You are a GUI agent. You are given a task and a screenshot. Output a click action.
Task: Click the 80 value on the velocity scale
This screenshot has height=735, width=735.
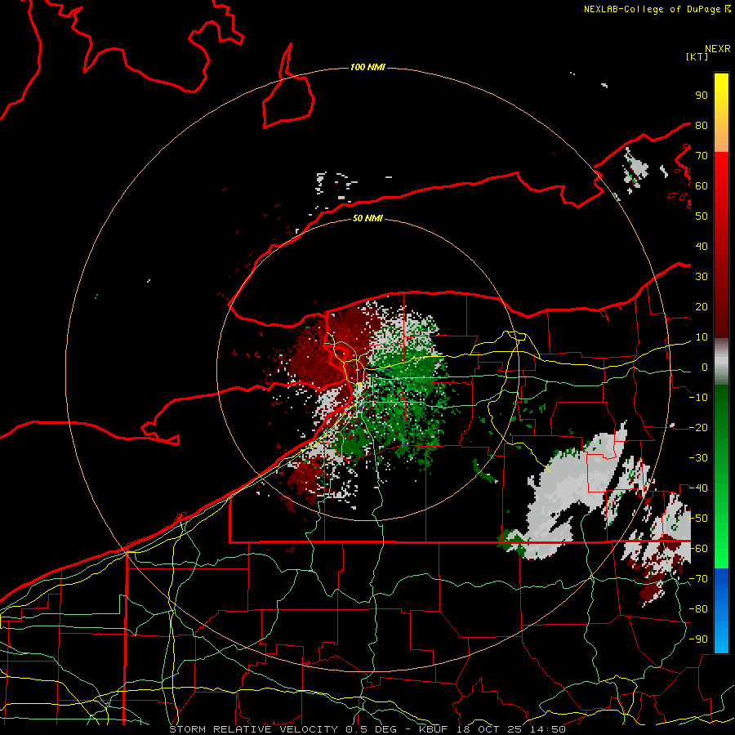702,126
